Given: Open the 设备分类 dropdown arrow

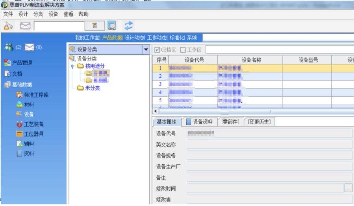Looking at the screenshot, I should [146, 50].
